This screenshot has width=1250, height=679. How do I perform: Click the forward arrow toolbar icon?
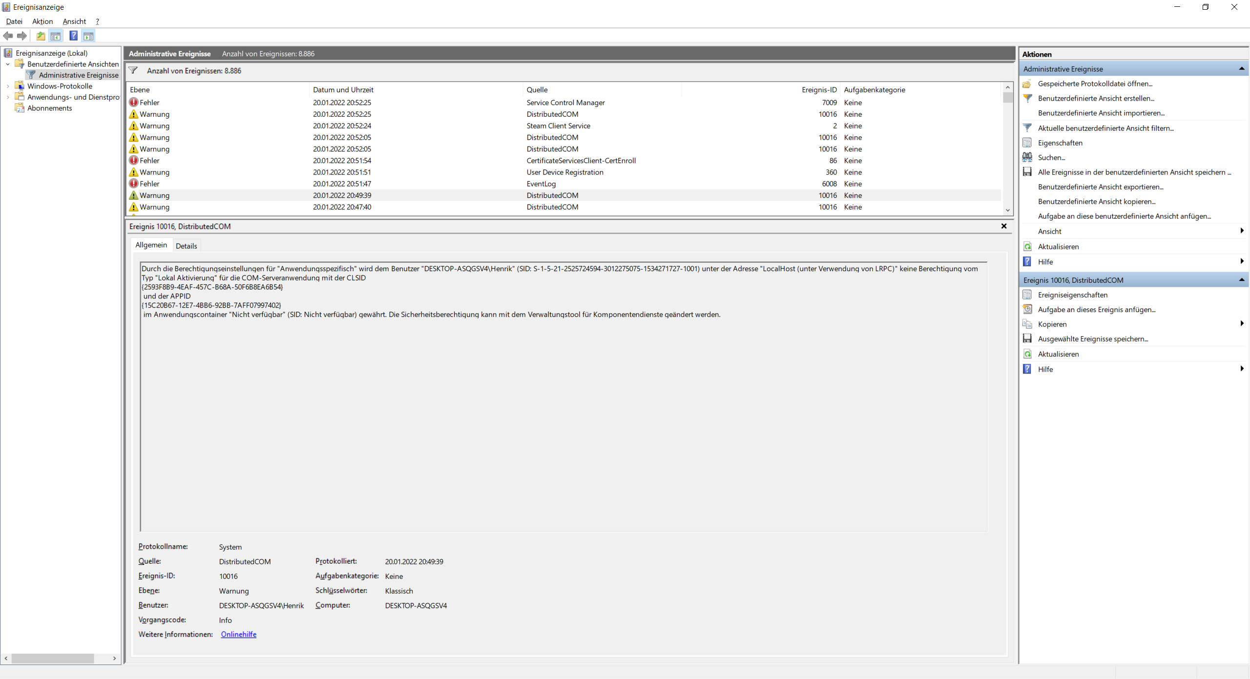coord(22,36)
